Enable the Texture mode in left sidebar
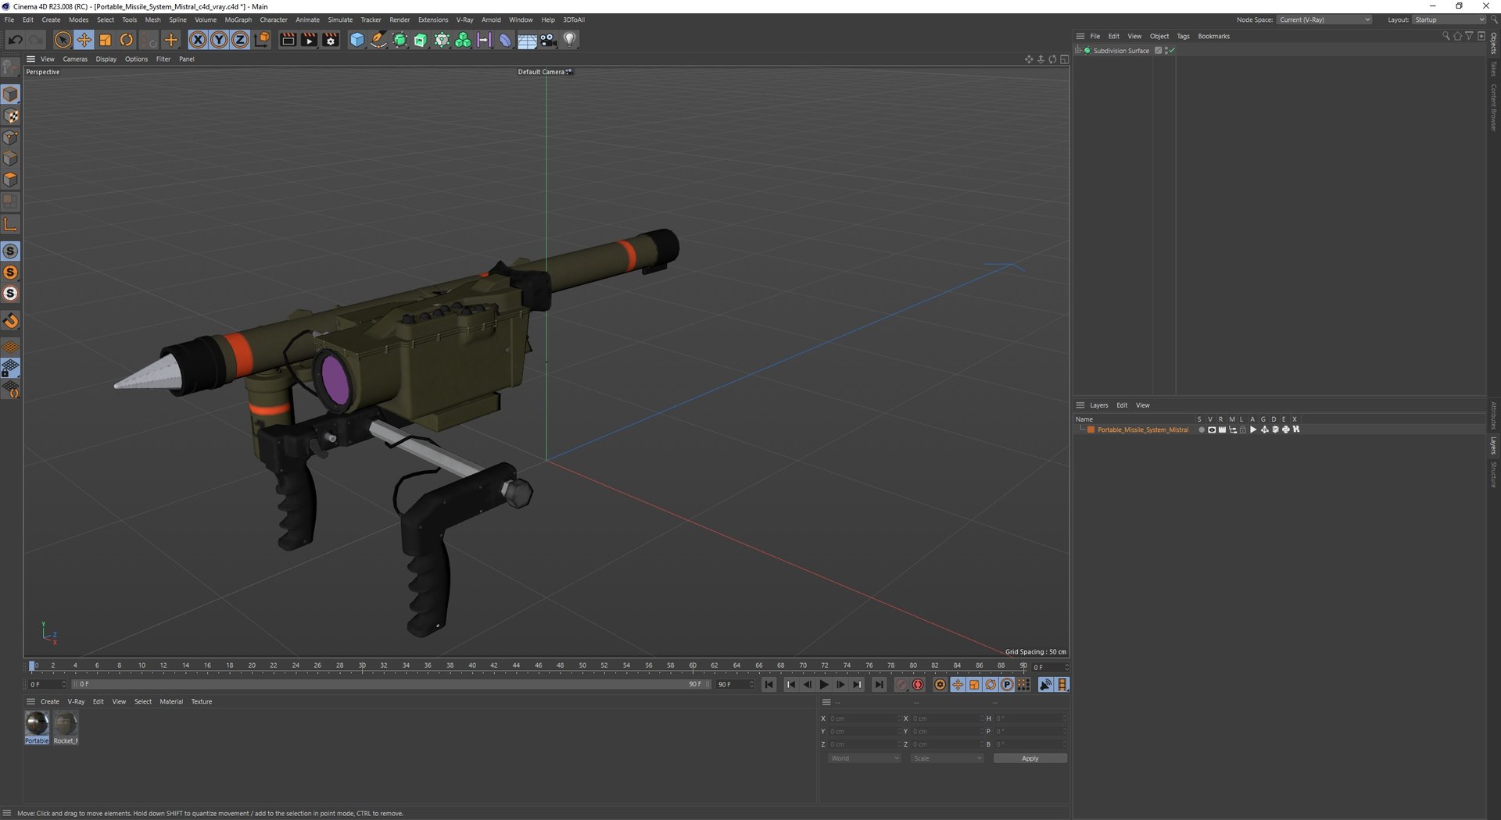 10,116
